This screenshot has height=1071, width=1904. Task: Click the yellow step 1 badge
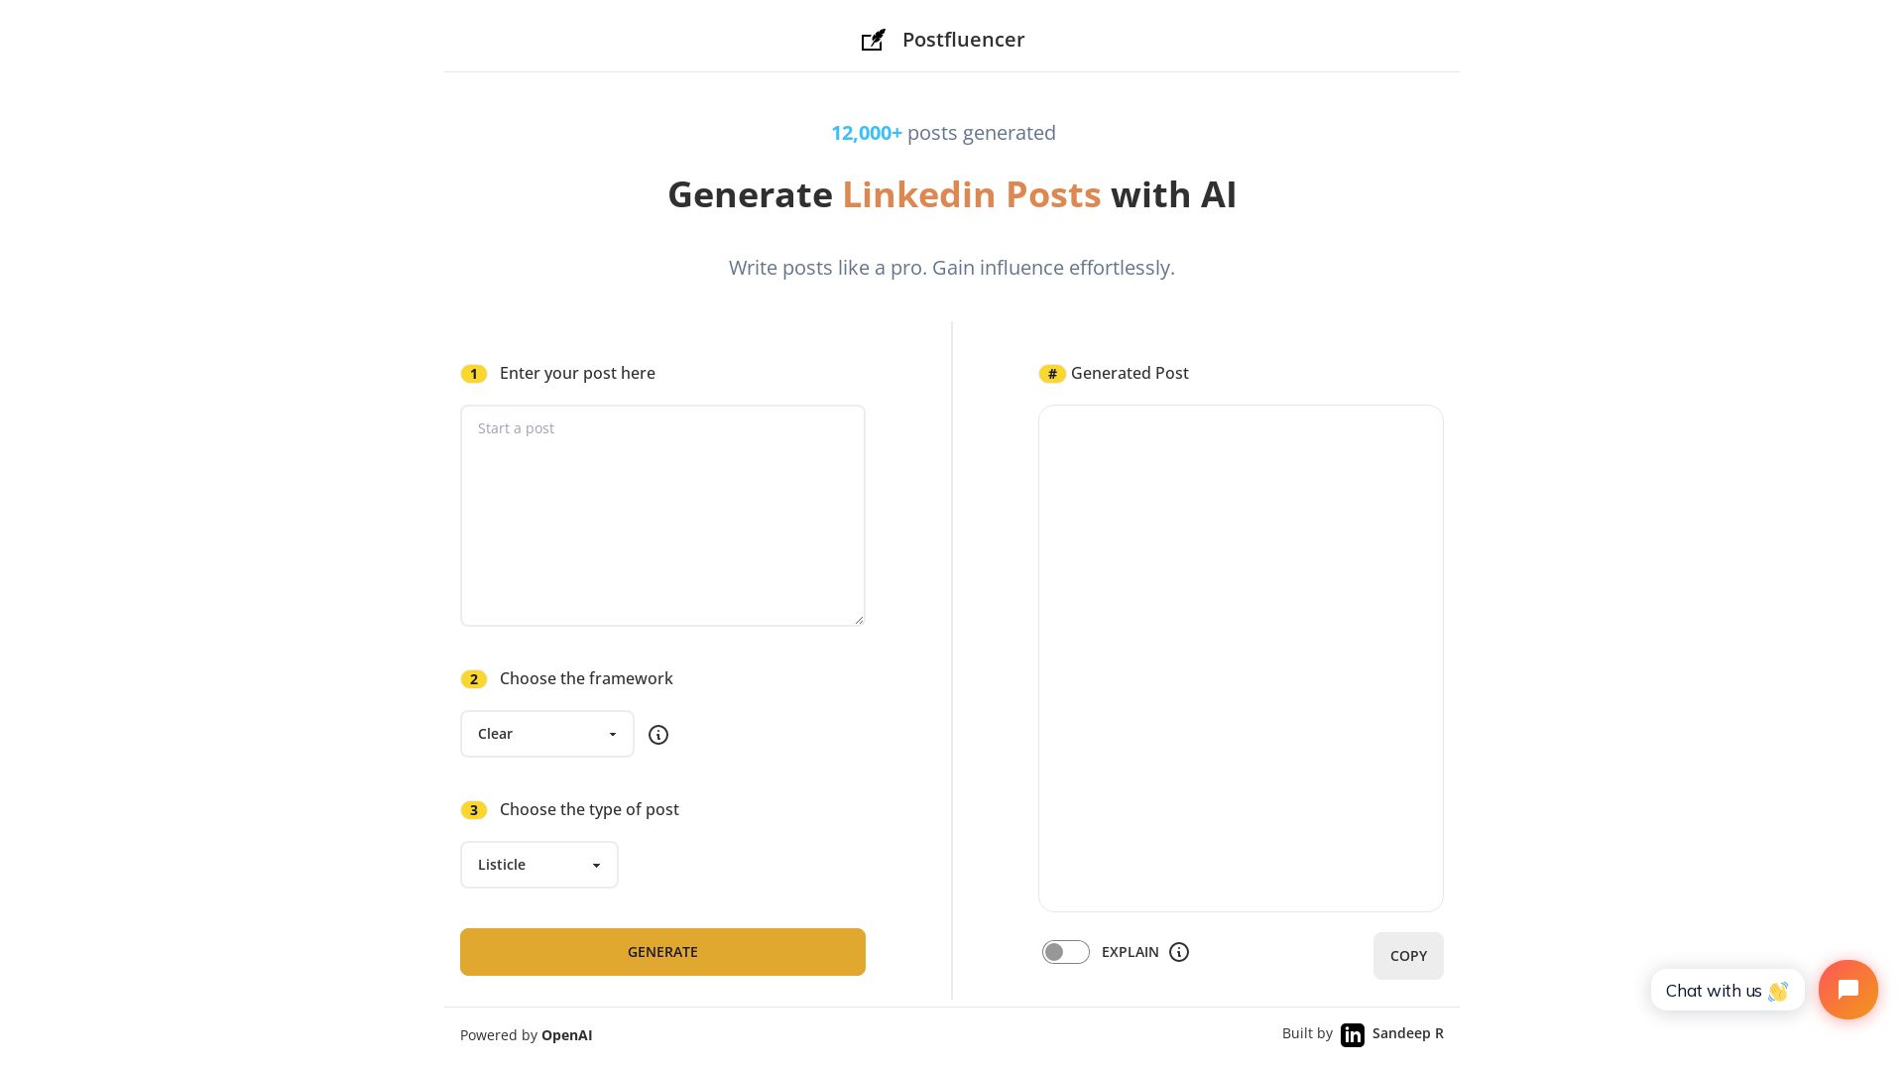(x=474, y=374)
